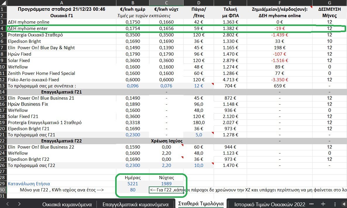Click the Επαγγελματικά Γ21 section header
The image size is (347, 208).
coord(61,92)
